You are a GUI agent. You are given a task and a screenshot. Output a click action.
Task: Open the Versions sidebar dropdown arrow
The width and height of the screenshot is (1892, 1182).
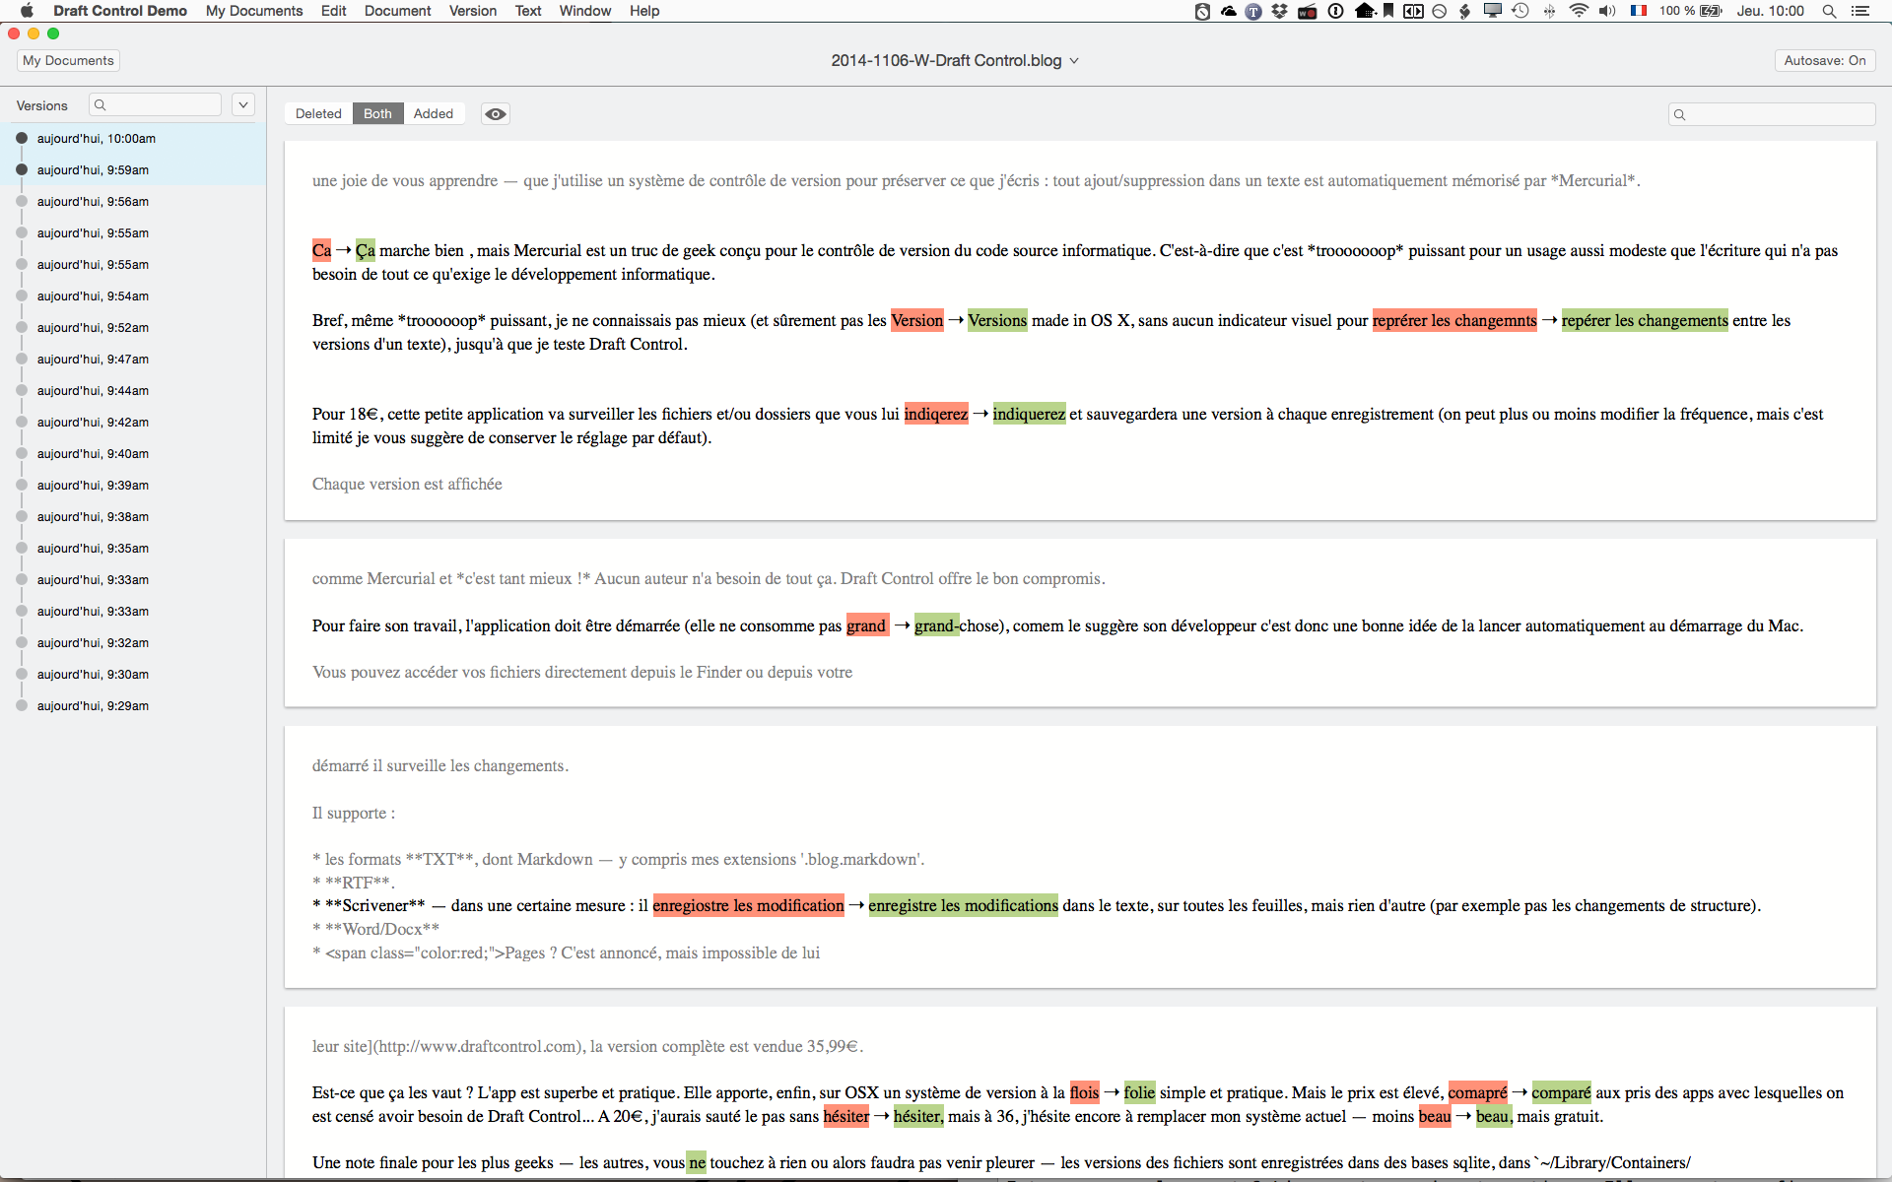pos(242,104)
